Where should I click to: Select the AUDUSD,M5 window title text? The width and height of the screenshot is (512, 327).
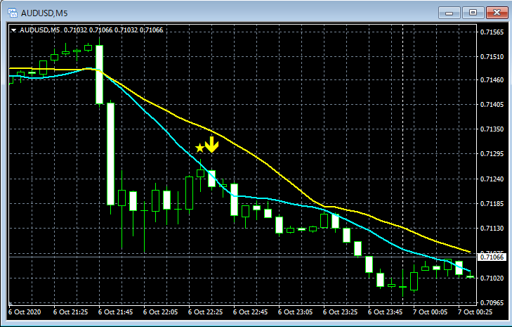tap(44, 13)
